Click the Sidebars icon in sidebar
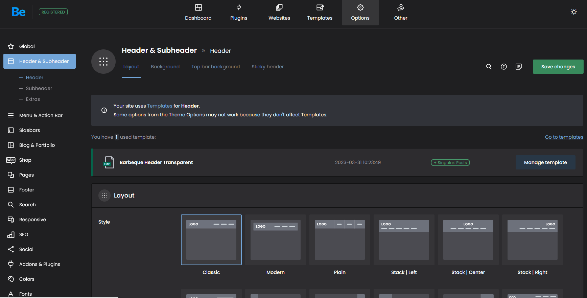The image size is (587, 298). [x=11, y=130]
